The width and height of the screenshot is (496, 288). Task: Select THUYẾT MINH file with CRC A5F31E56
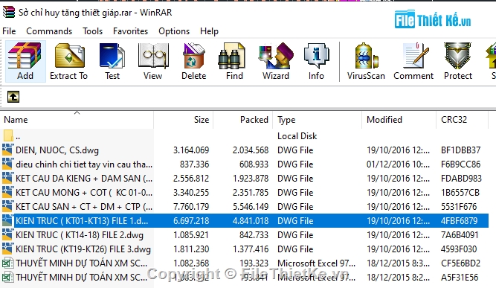tap(82, 278)
